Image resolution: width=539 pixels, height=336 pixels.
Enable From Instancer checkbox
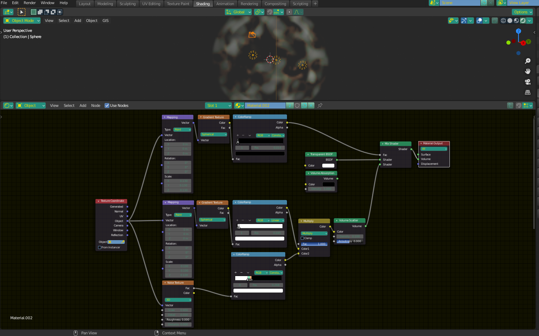point(99,247)
